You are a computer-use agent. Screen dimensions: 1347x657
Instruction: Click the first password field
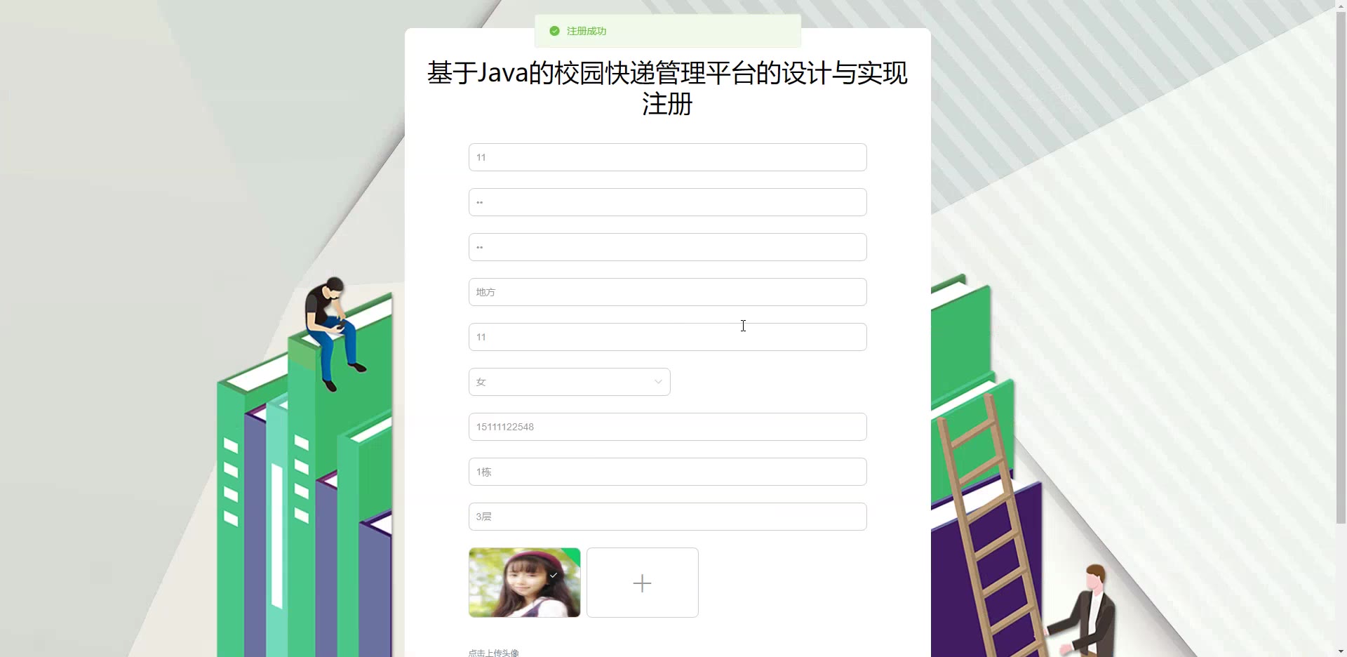[x=667, y=202]
